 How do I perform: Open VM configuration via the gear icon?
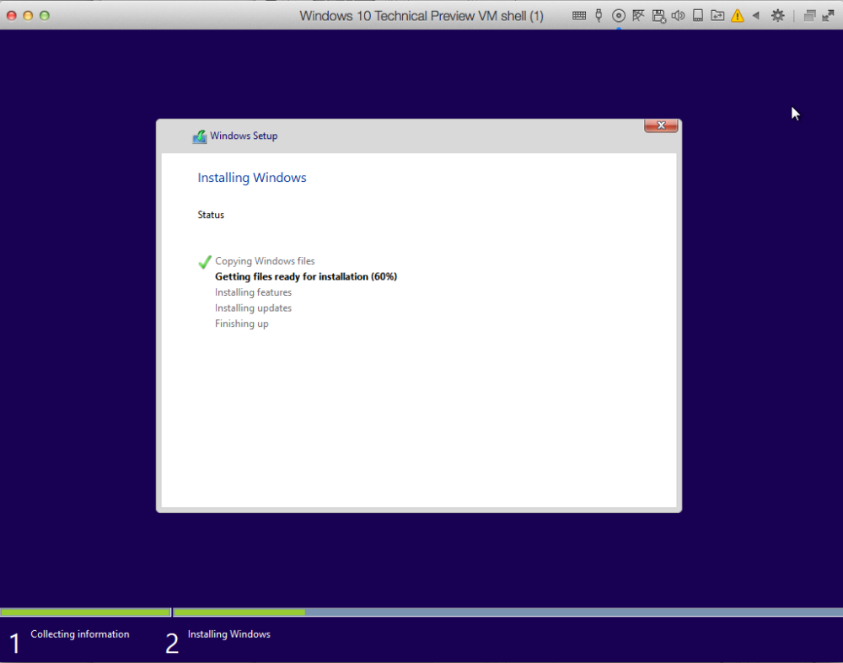click(777, 15)
